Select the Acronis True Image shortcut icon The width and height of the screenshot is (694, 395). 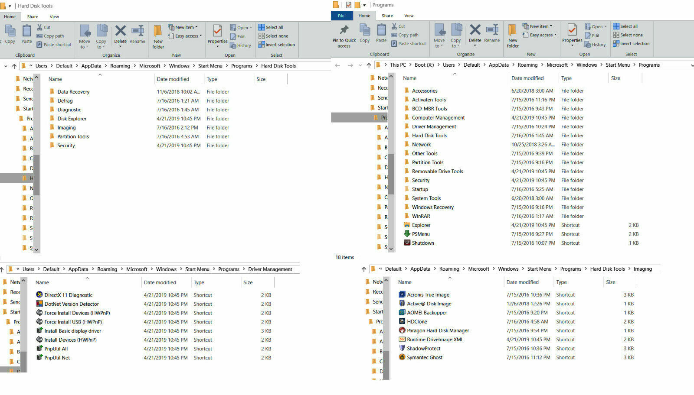tap(402, 295)
